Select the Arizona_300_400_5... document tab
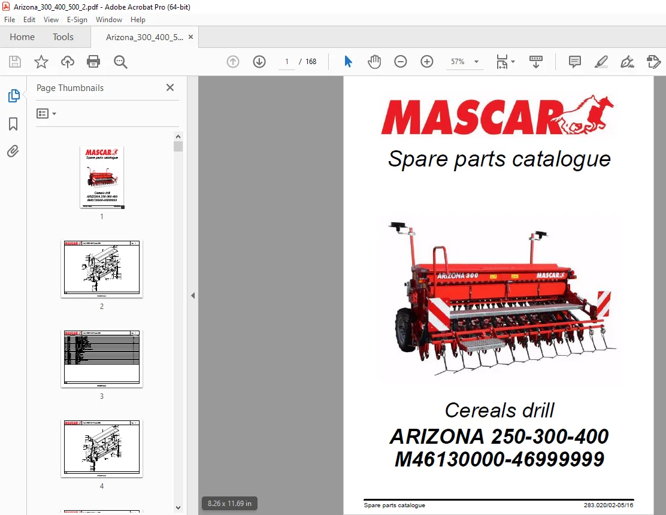The width and height of the screenshot is (666, 515). (144, 37)
